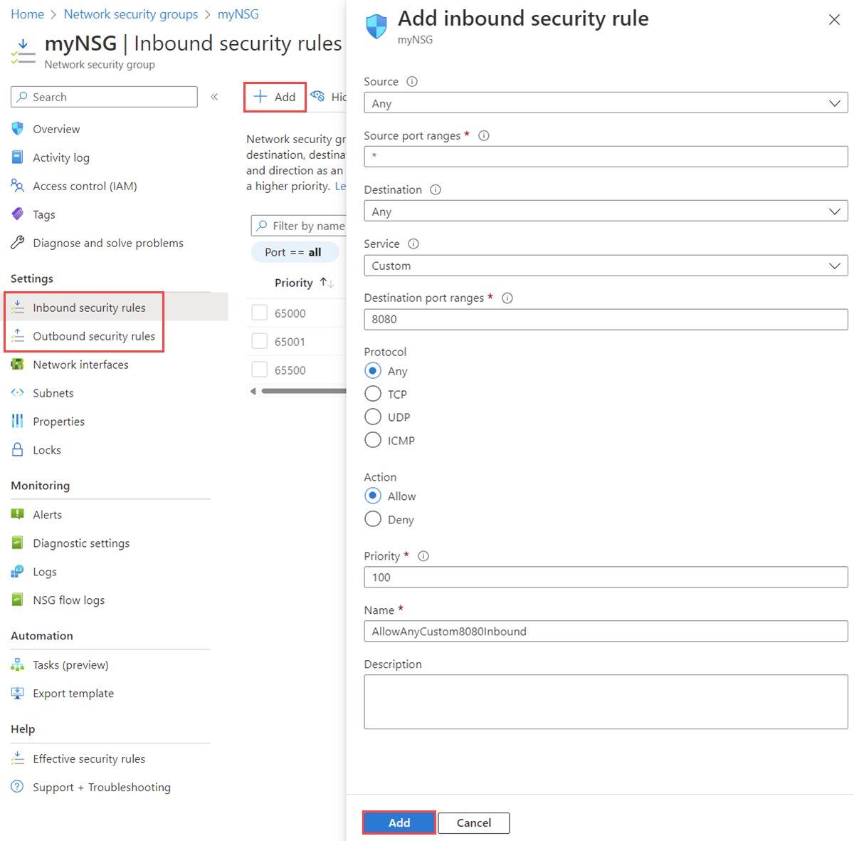Click the Diagnose and solve problems wrench icon
This screenshot has height=841, width=854.
pyautogui.click(x=18, y=242)
